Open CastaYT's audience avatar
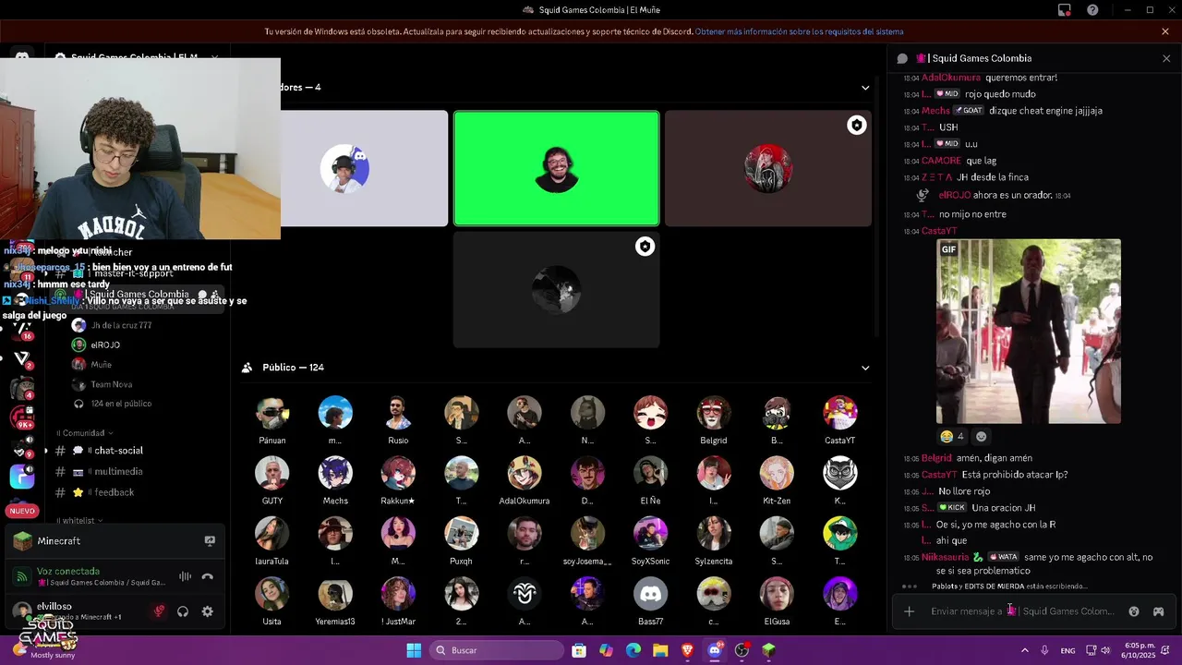 point(840,413)
